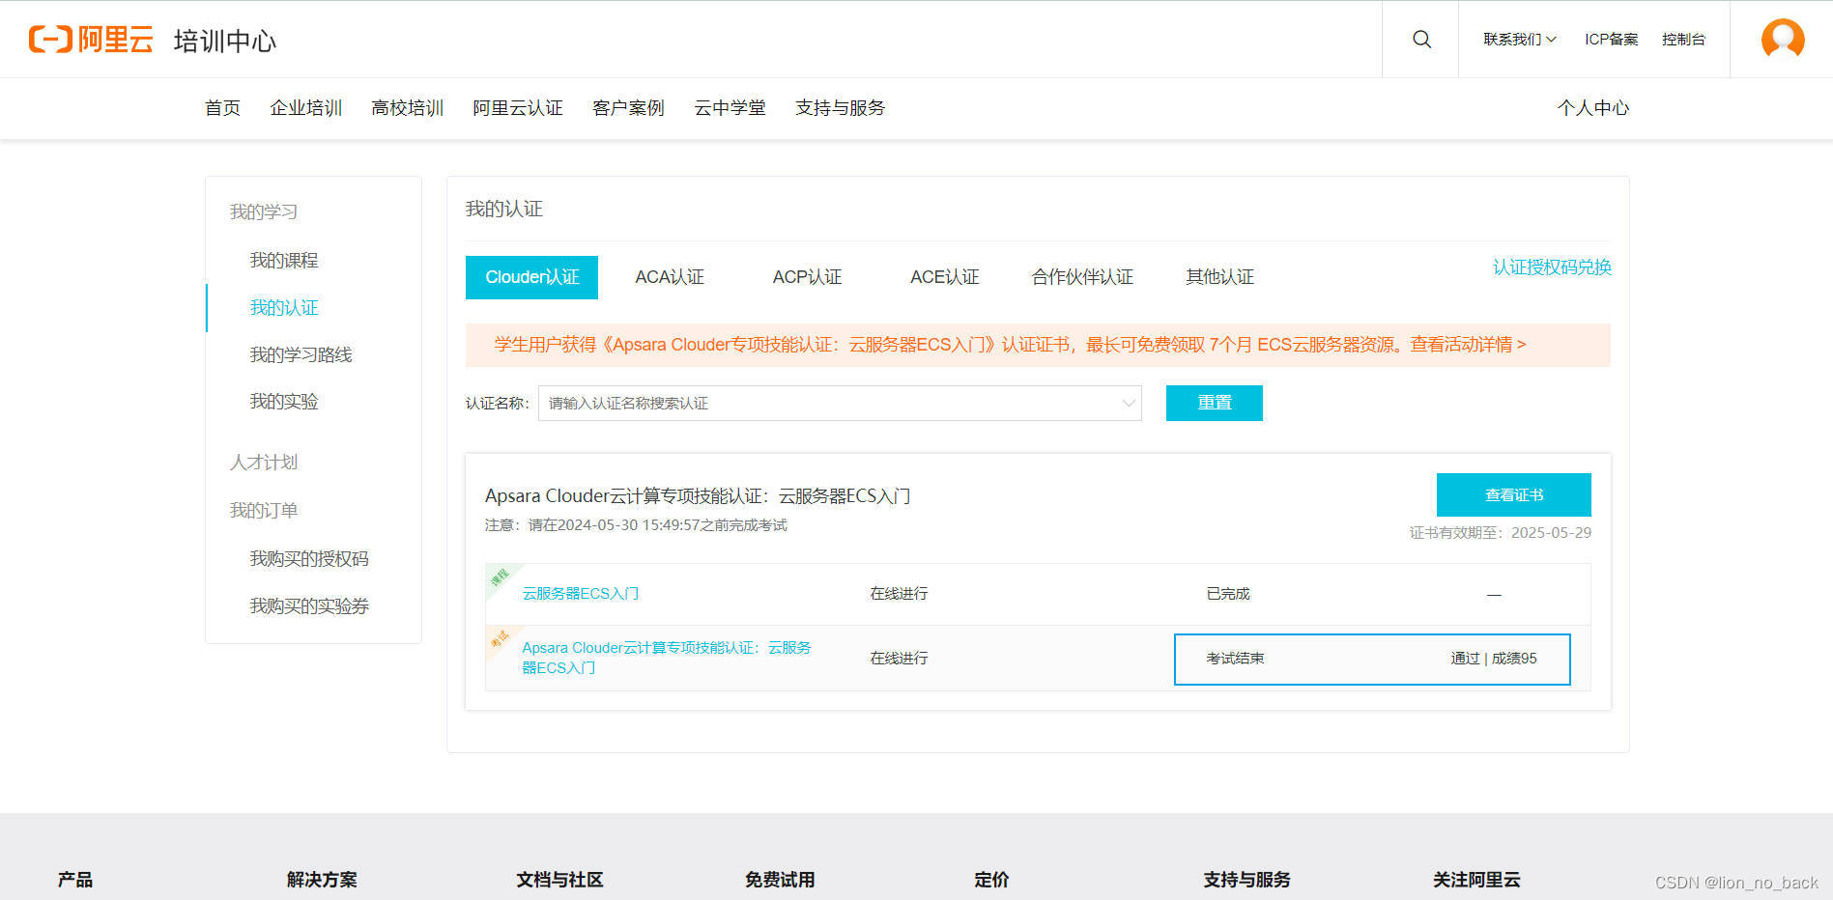Switch to the 其他认证 tab
Viewport: 1833px width, 900px height.
1219,277
